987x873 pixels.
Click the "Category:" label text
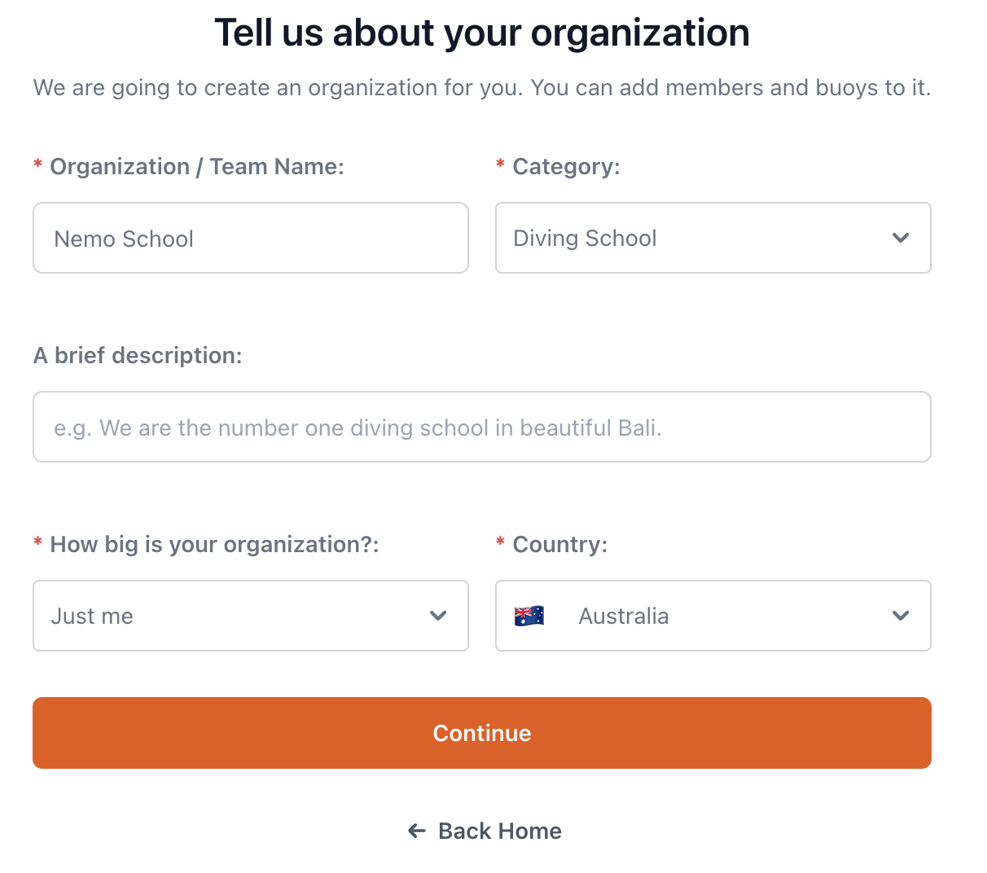[x=566, y=167]
